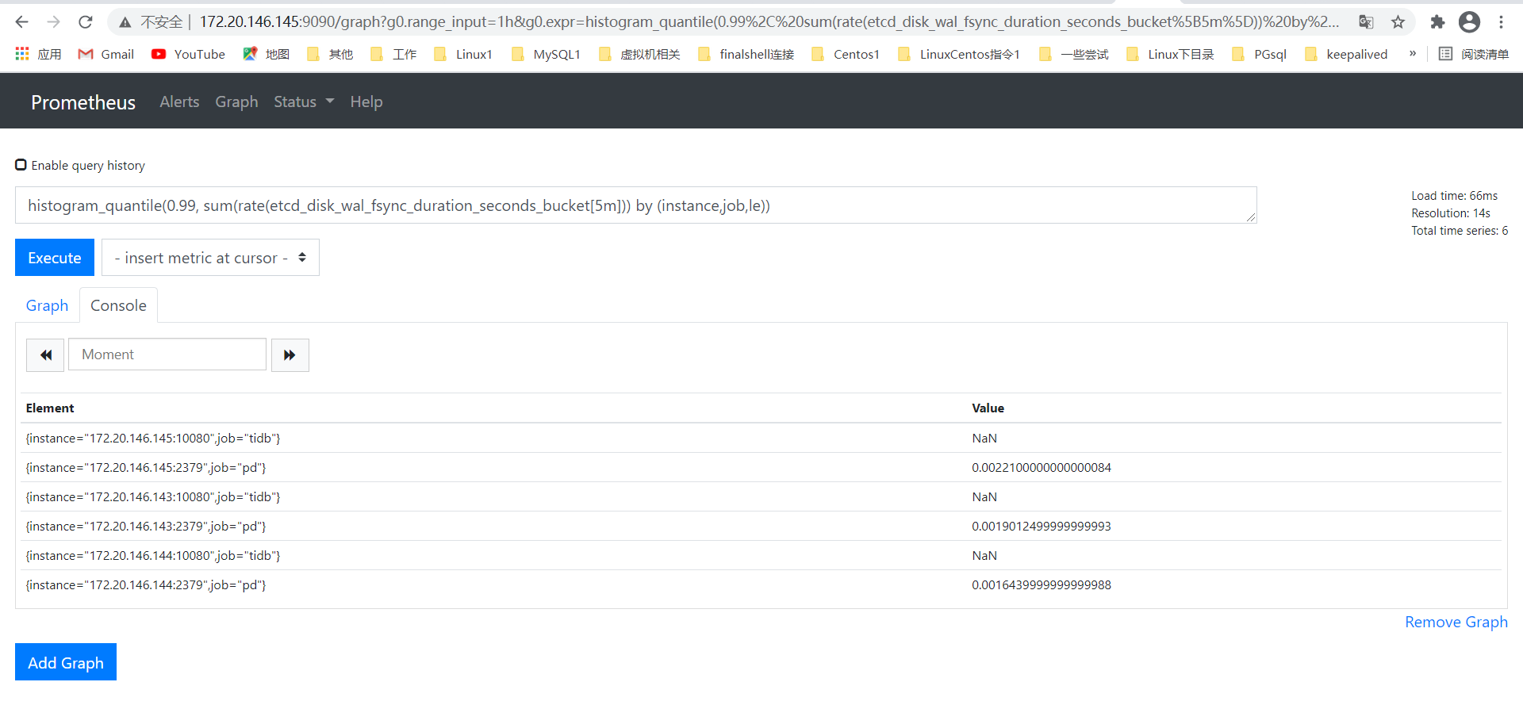Open the Linux1 bookmark folder

tap(463, 54)
